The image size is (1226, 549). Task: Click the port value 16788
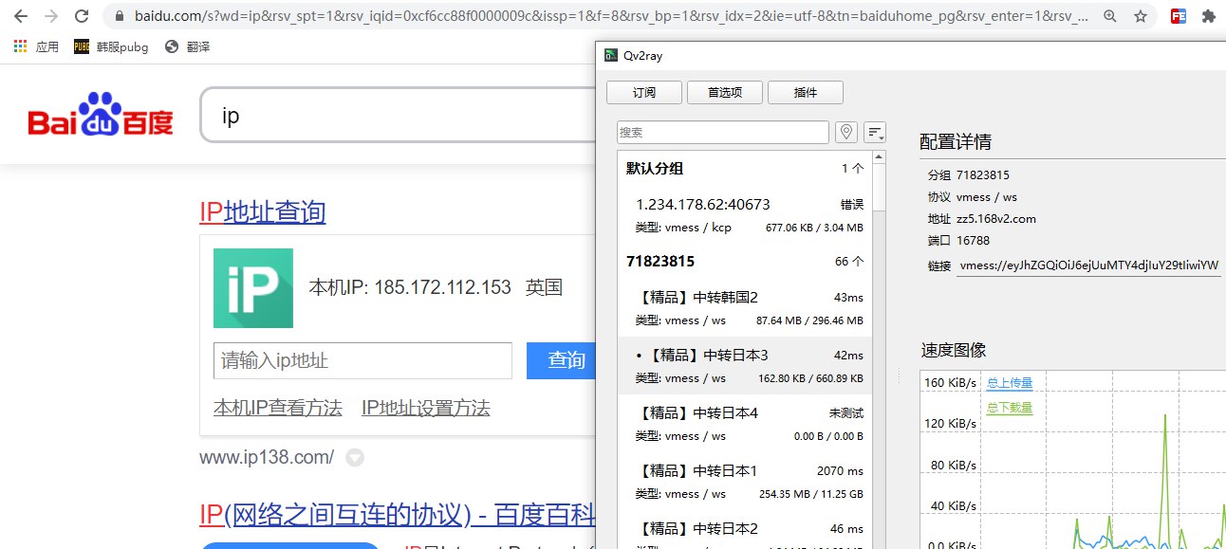pos(973,240)
